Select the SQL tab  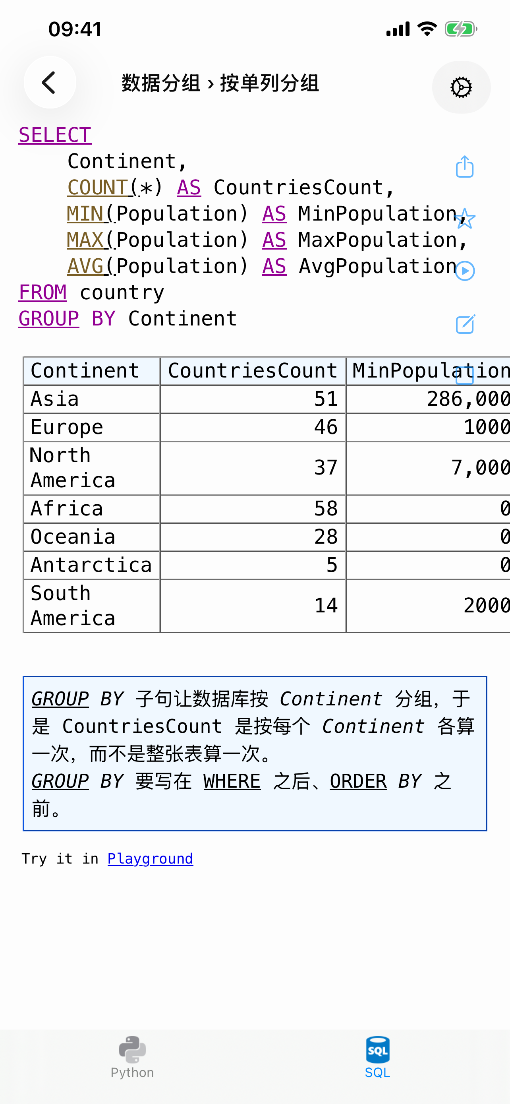pyautogui.click(x=377, y=1057)
